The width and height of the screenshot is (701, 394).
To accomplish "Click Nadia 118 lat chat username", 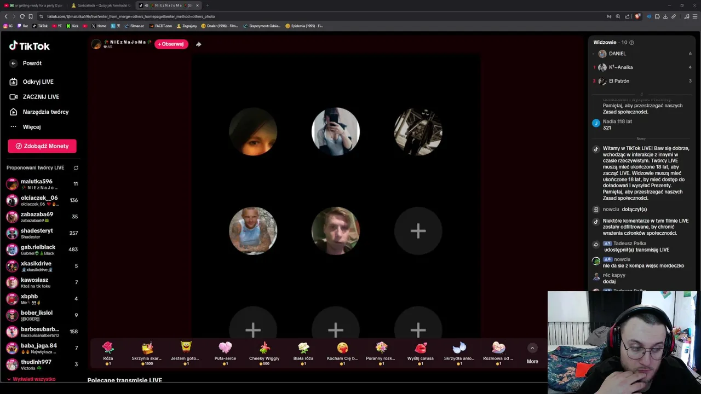I will point(617,121).
